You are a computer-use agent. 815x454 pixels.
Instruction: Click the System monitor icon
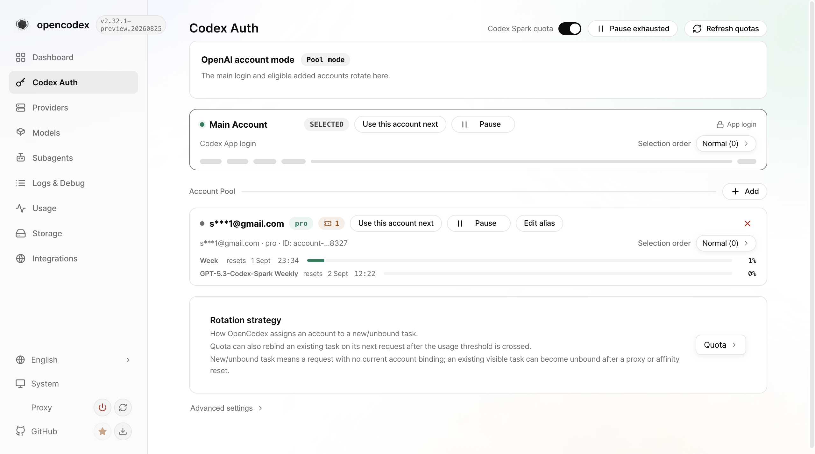pos(20,383)
